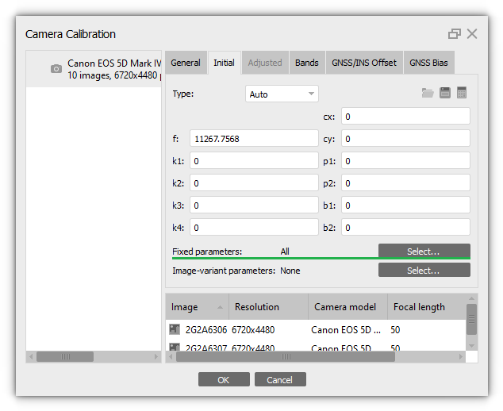Switch to the Bands tab
Image resolution: width=503 pixels, height=411 pixels.
[x=307, y=63]
